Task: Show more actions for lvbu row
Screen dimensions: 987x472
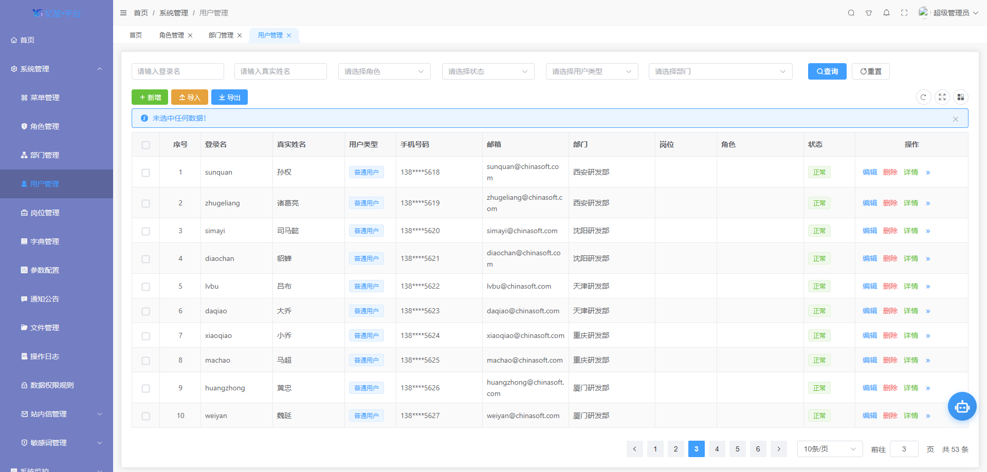Action: click(928, 287)
